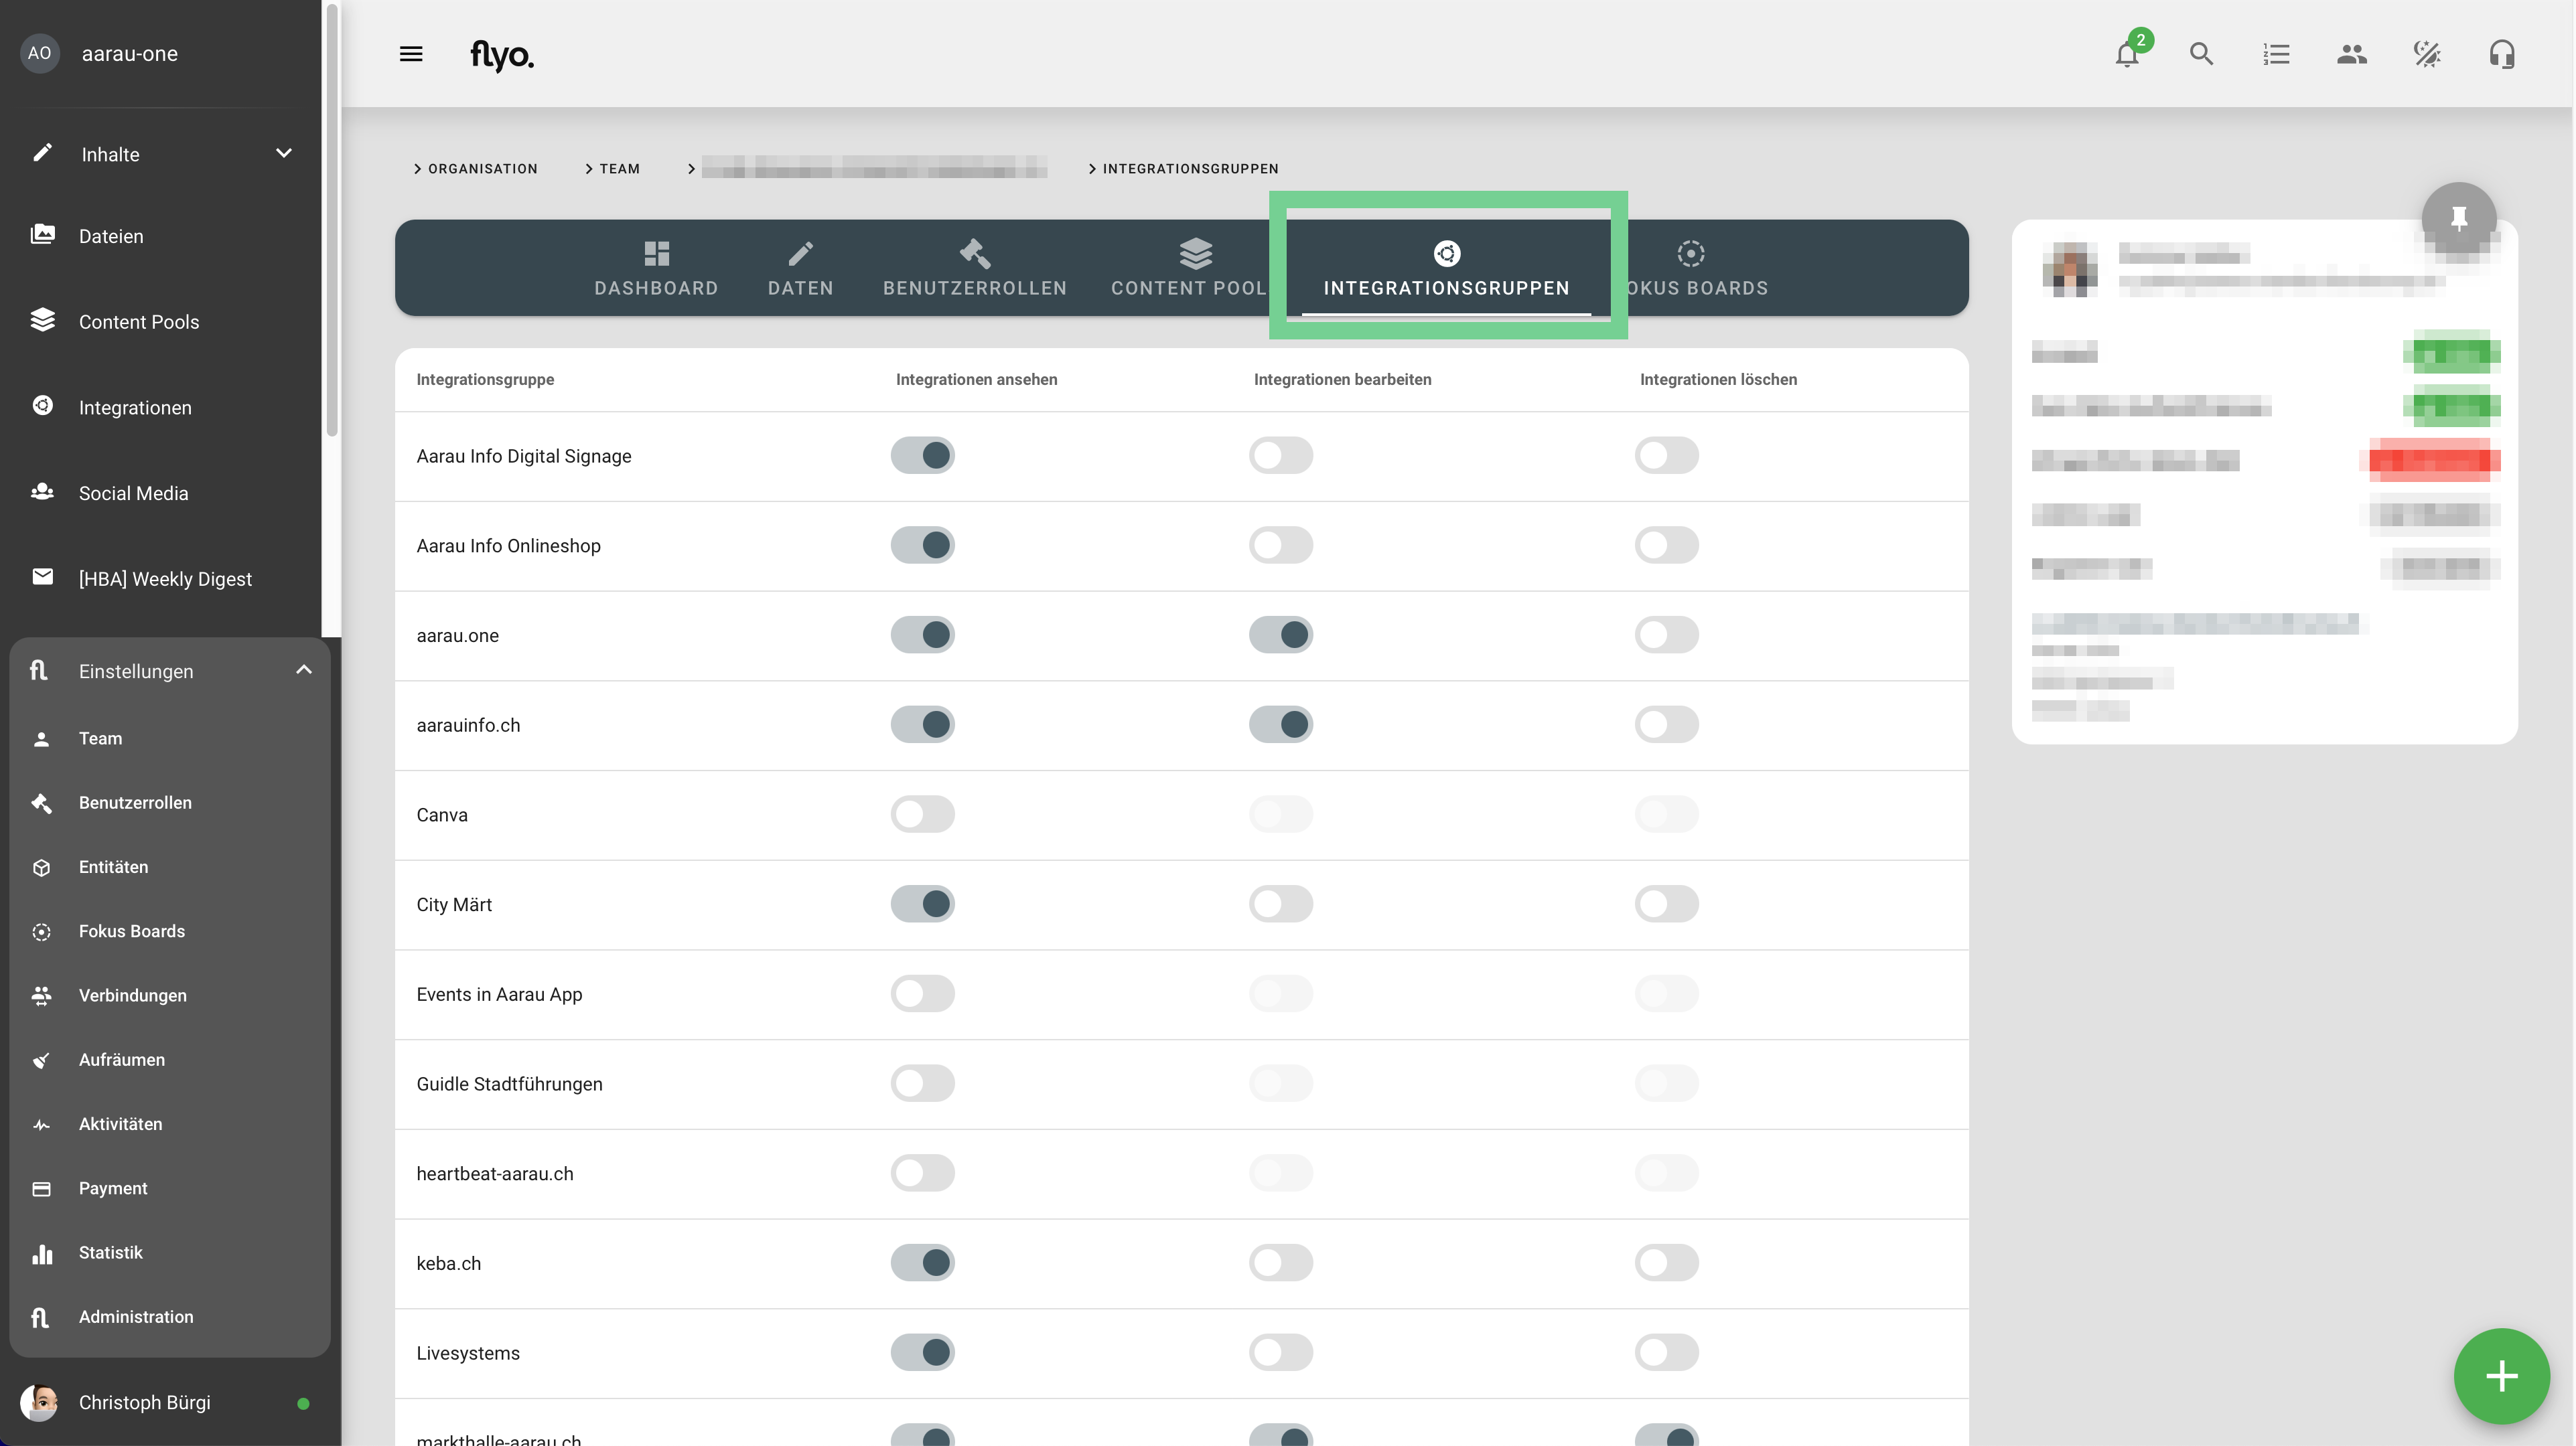Click the sidebar vertical scrollbar

click(x=332, y=220)
